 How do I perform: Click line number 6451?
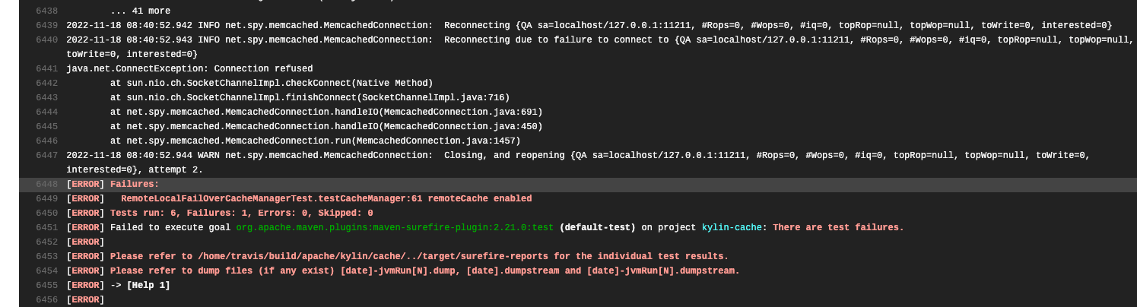[46, 228]
